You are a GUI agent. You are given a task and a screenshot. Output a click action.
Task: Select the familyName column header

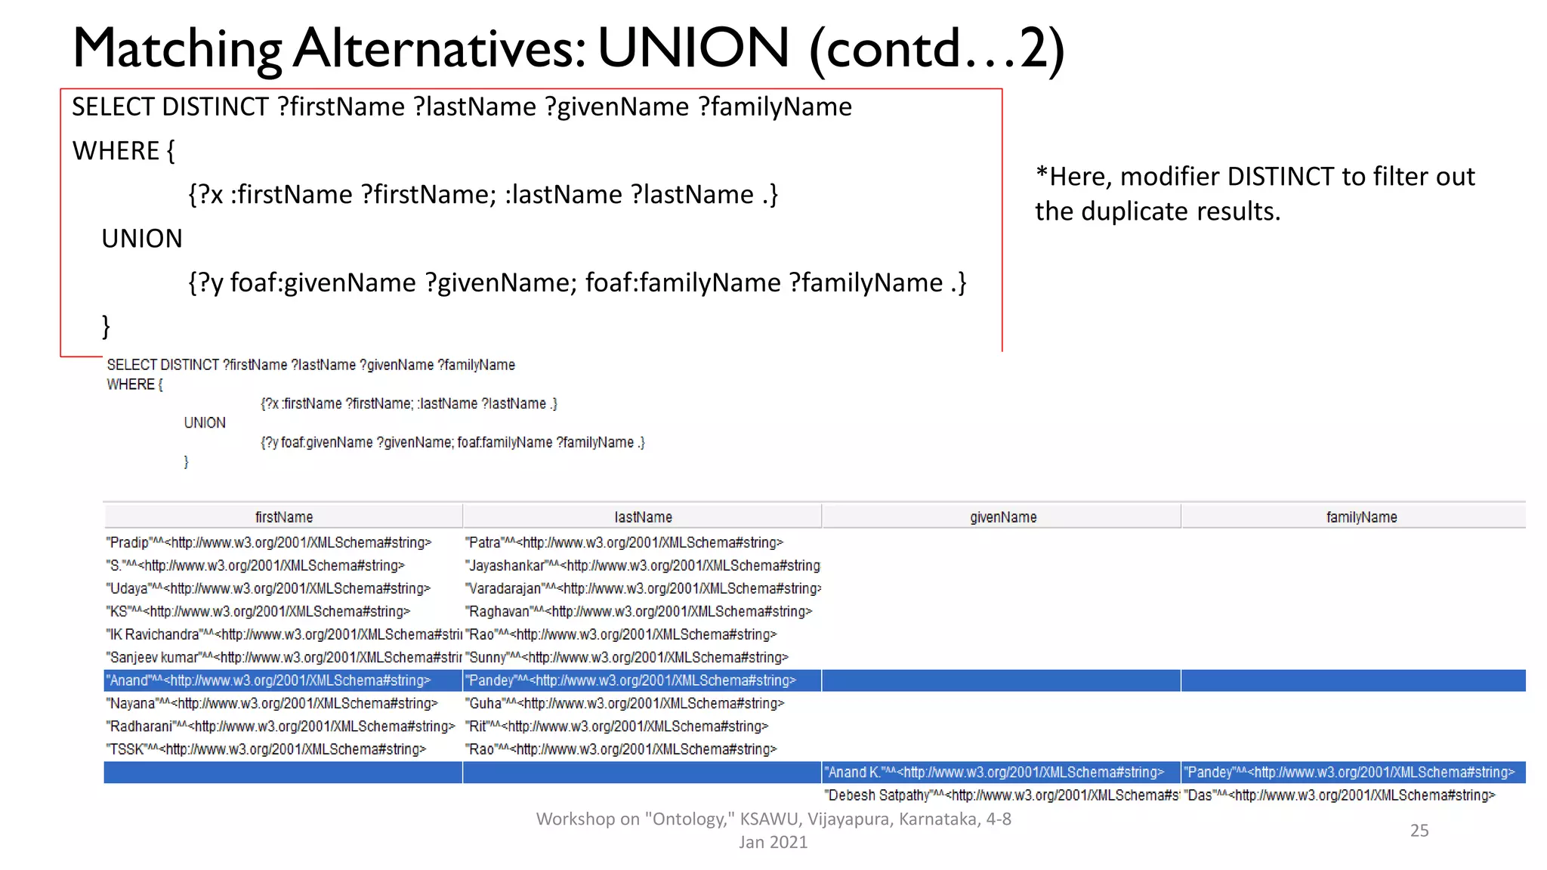(x=1354, y=517)
